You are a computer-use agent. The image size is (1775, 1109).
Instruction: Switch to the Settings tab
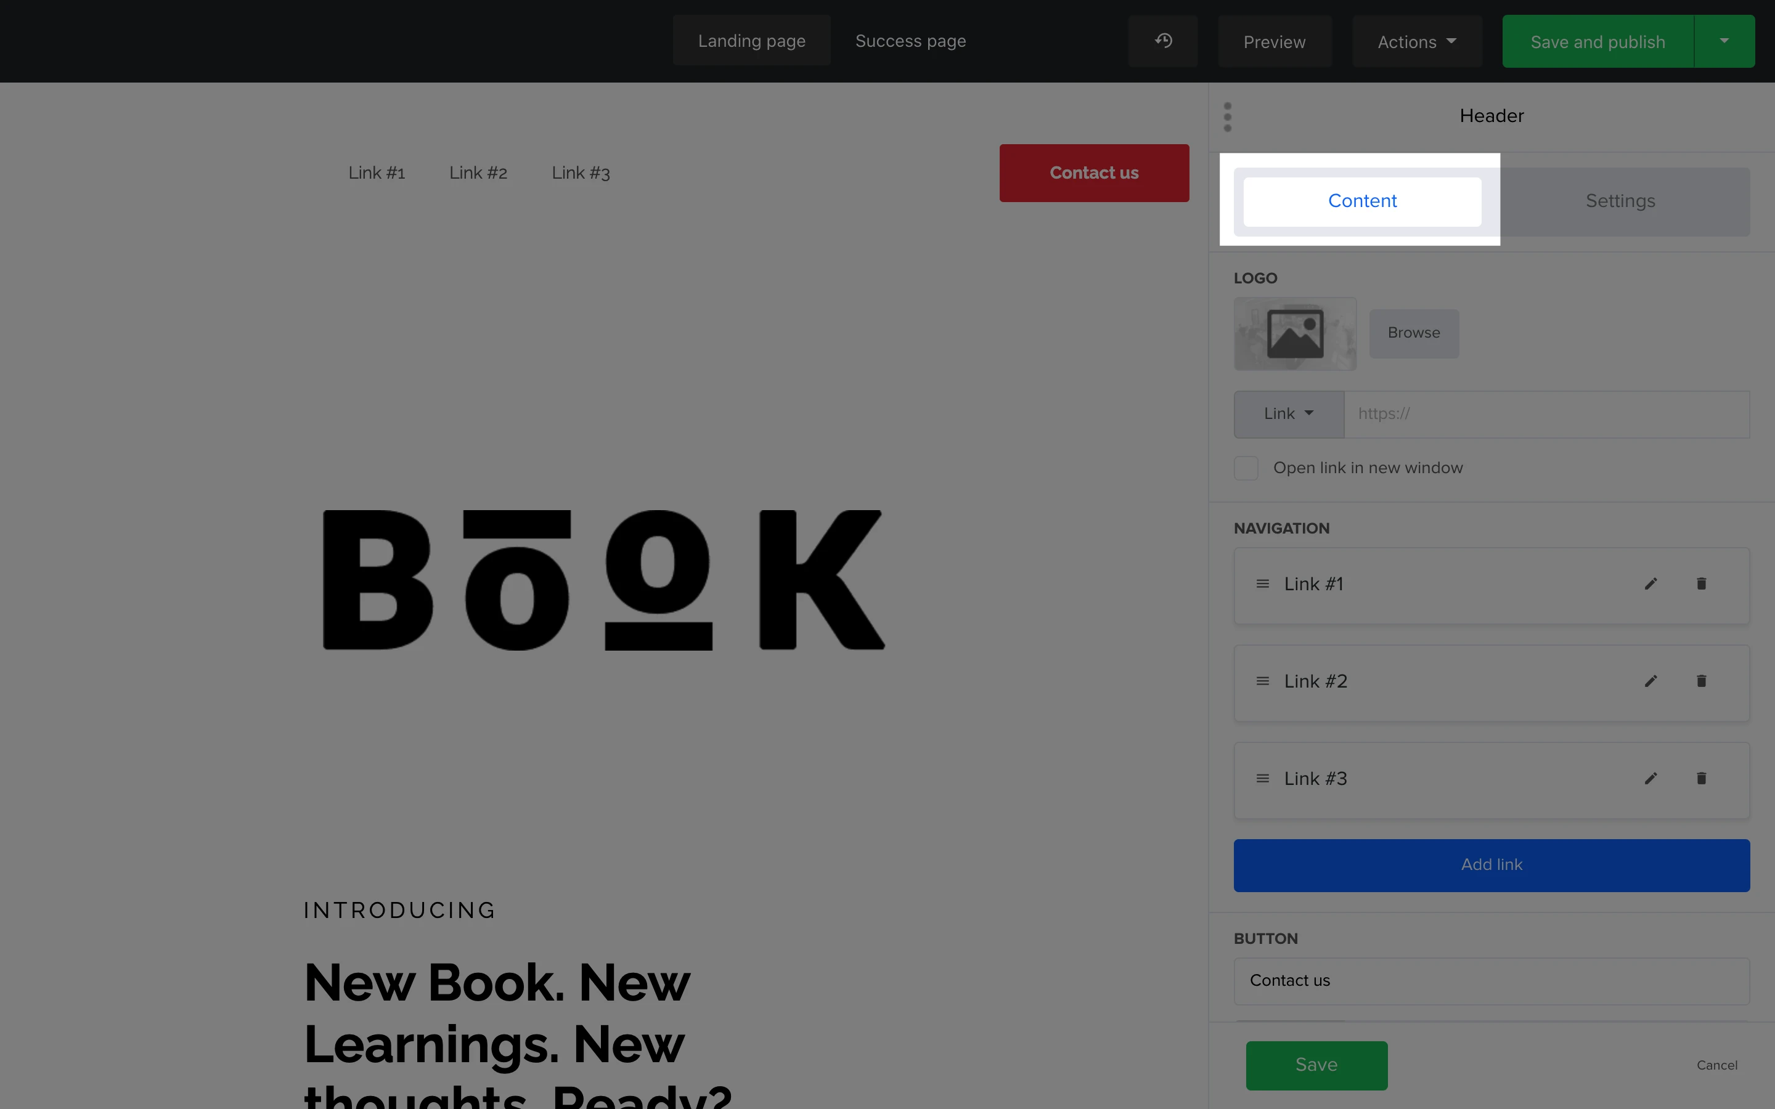pos(1620,201)
